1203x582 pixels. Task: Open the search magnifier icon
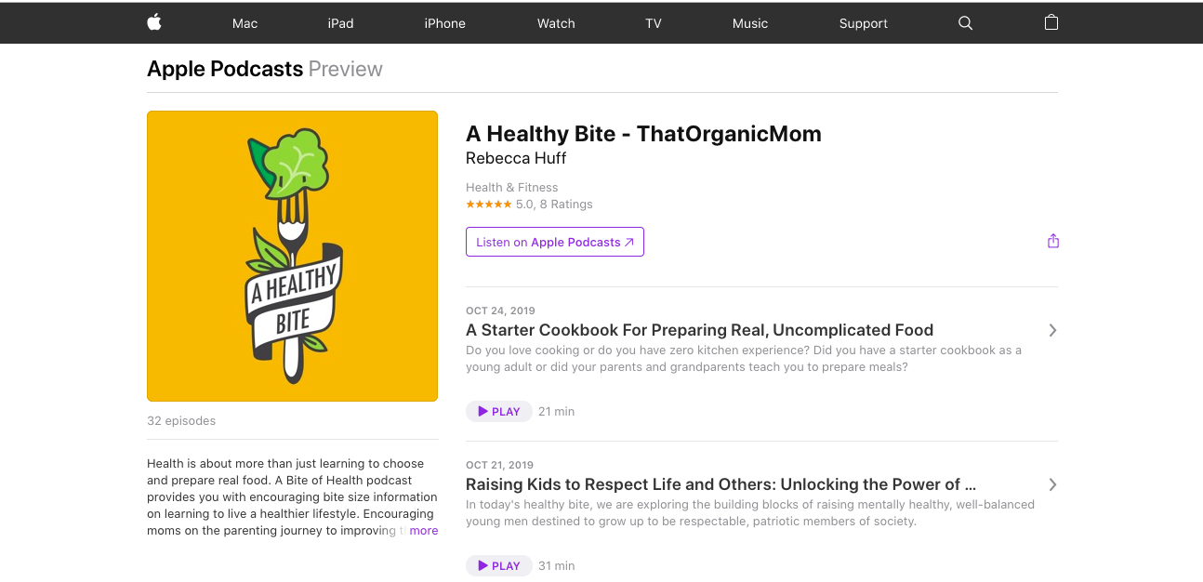[x=965, y=23]
